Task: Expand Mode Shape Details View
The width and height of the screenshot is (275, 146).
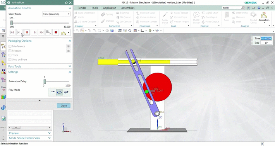Action: tap(49, 138)
